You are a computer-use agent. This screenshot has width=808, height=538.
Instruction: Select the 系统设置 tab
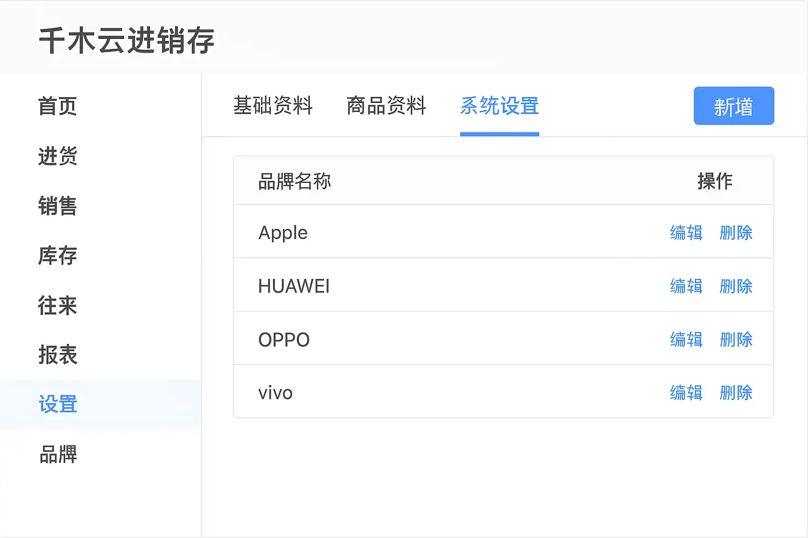[499, 106]
